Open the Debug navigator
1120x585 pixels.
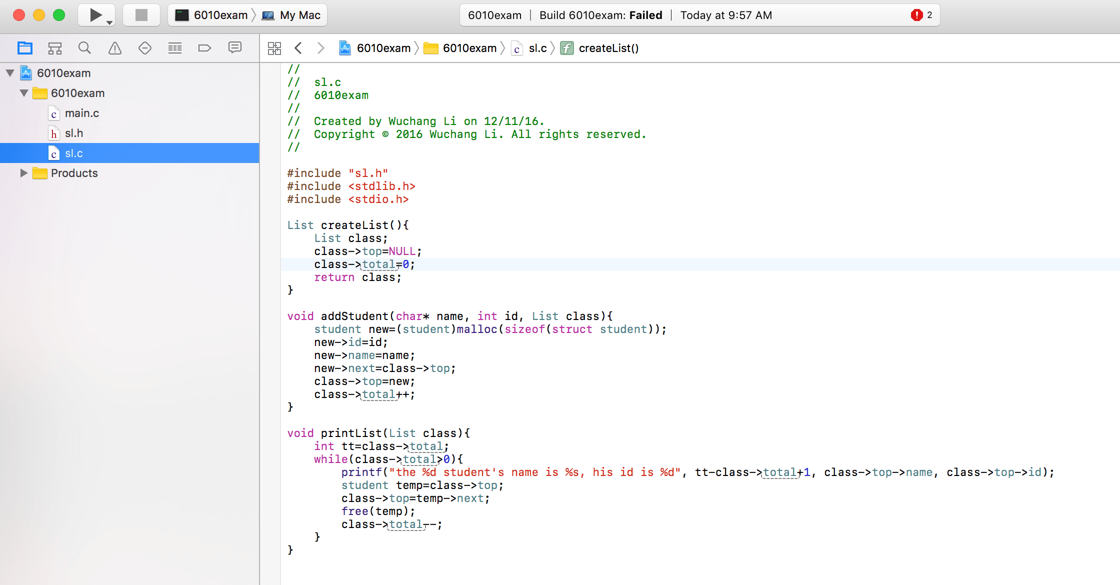[x=174, y=47]
